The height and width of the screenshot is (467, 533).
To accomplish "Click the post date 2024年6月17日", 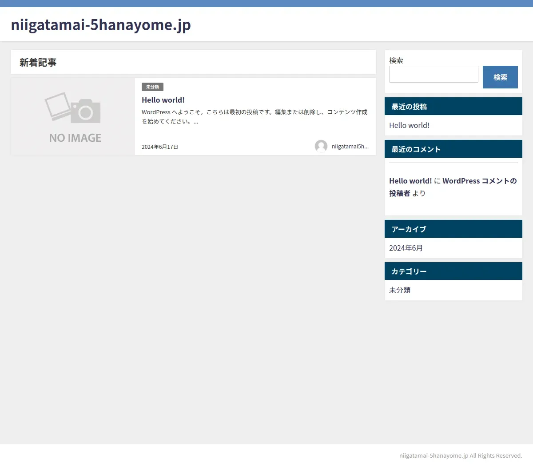I will tap(160, 147).
